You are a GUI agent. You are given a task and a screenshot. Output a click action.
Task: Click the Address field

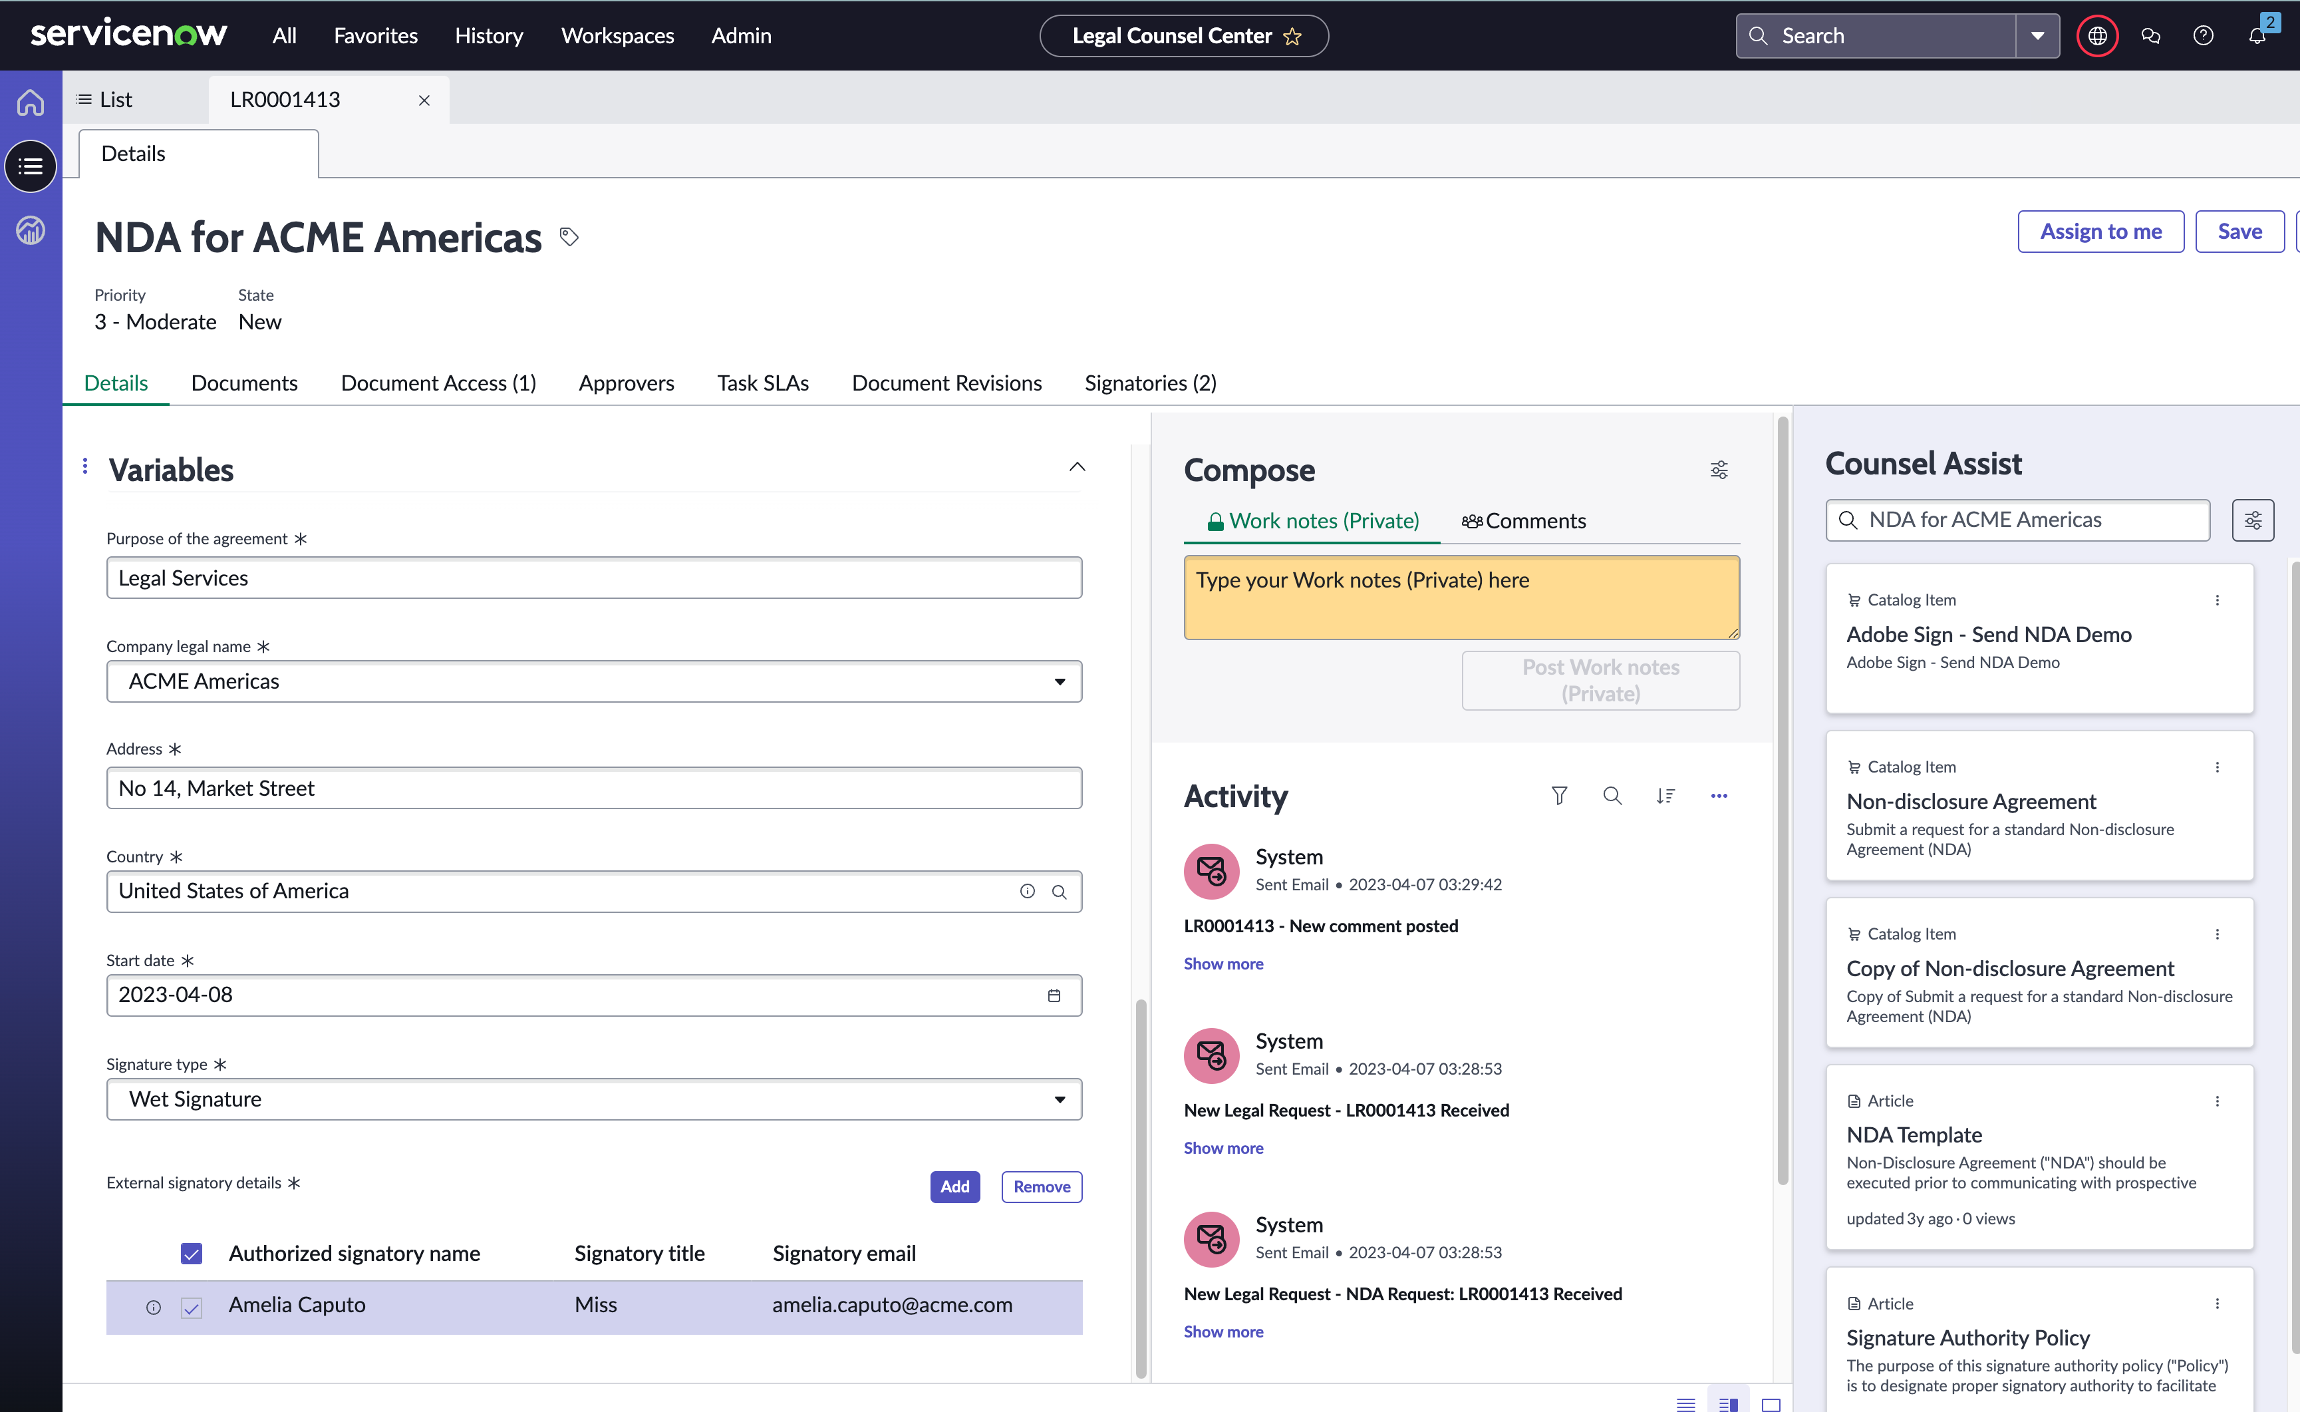click(594, 789)
